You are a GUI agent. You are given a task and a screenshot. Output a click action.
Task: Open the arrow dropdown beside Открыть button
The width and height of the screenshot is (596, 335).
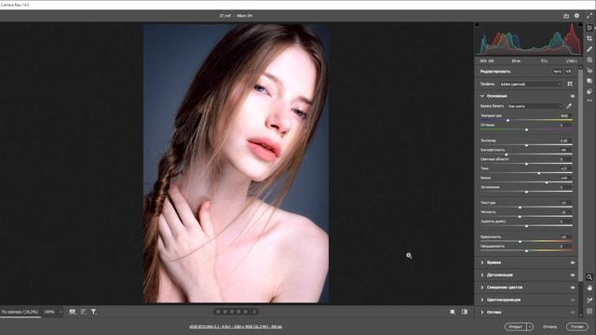(x=530, y=327)
